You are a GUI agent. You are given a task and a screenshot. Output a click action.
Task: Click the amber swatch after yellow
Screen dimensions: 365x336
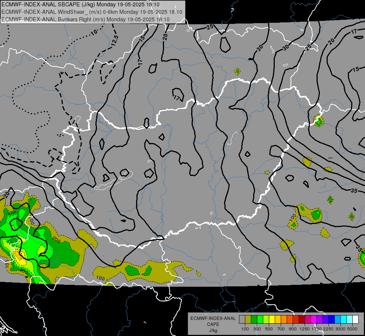coord(278,320)
